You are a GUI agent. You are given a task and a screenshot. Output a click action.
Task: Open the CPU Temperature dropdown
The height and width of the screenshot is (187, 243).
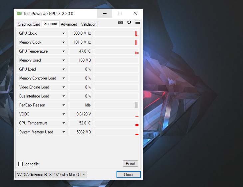tap(64, 123)
